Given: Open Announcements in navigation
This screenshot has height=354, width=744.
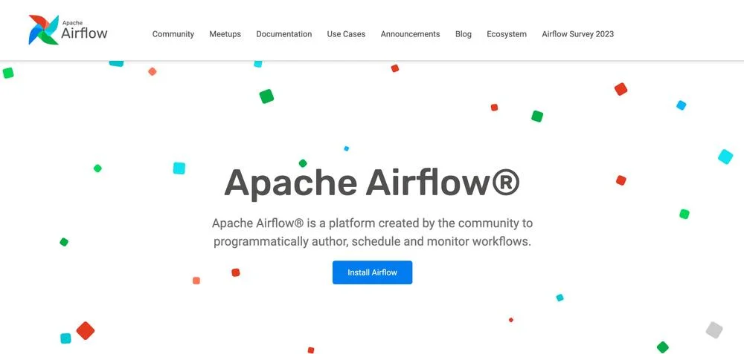Looking at the screenshot, I should pyautogui.click(x=410, y=34).
